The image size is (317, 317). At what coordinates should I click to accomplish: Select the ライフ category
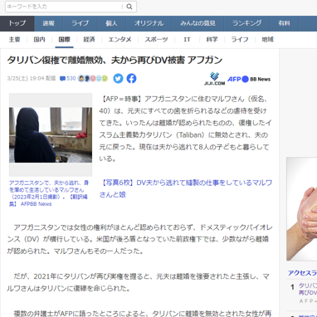click(240, 40)
